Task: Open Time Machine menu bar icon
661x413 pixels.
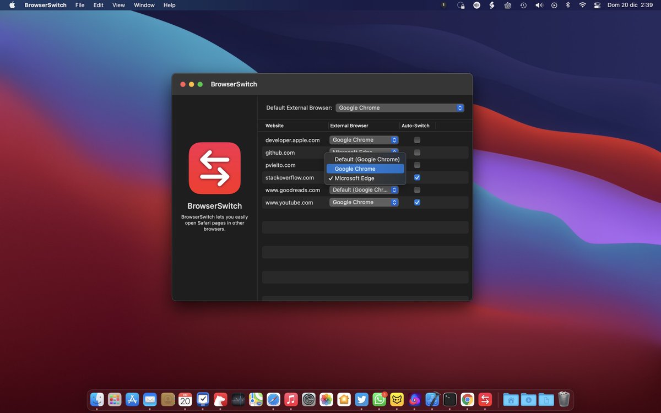Action: [523, 5]
